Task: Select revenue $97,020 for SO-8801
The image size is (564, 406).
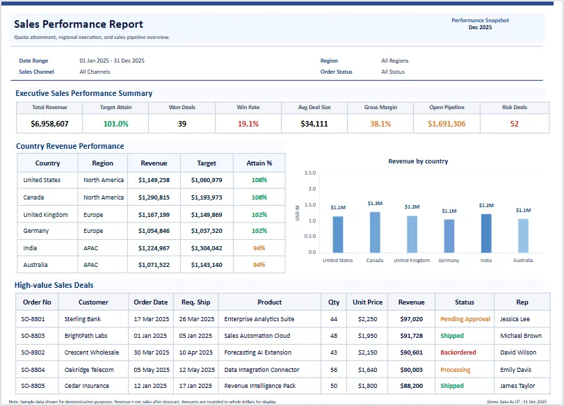Action: tap(411, 319)
